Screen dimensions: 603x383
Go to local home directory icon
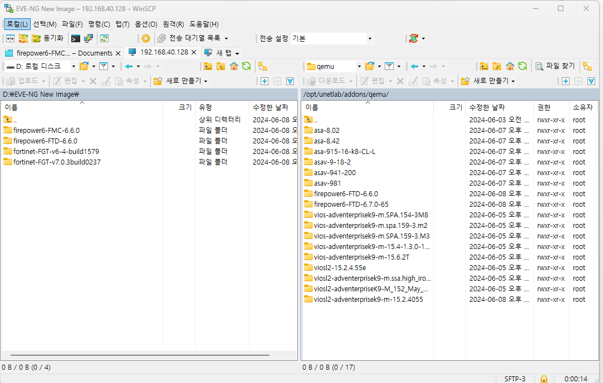[x=233, y=66]
